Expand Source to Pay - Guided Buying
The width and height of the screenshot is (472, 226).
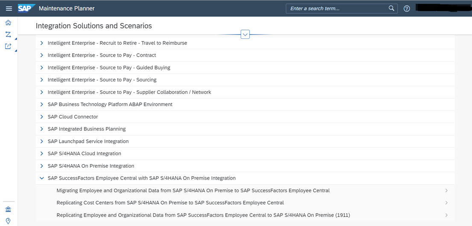41,68
